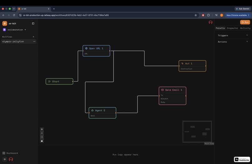Zoom in on the canvas
Viewport: 252px width, 164px height.
pyautogui.click(x=42, y=129)
